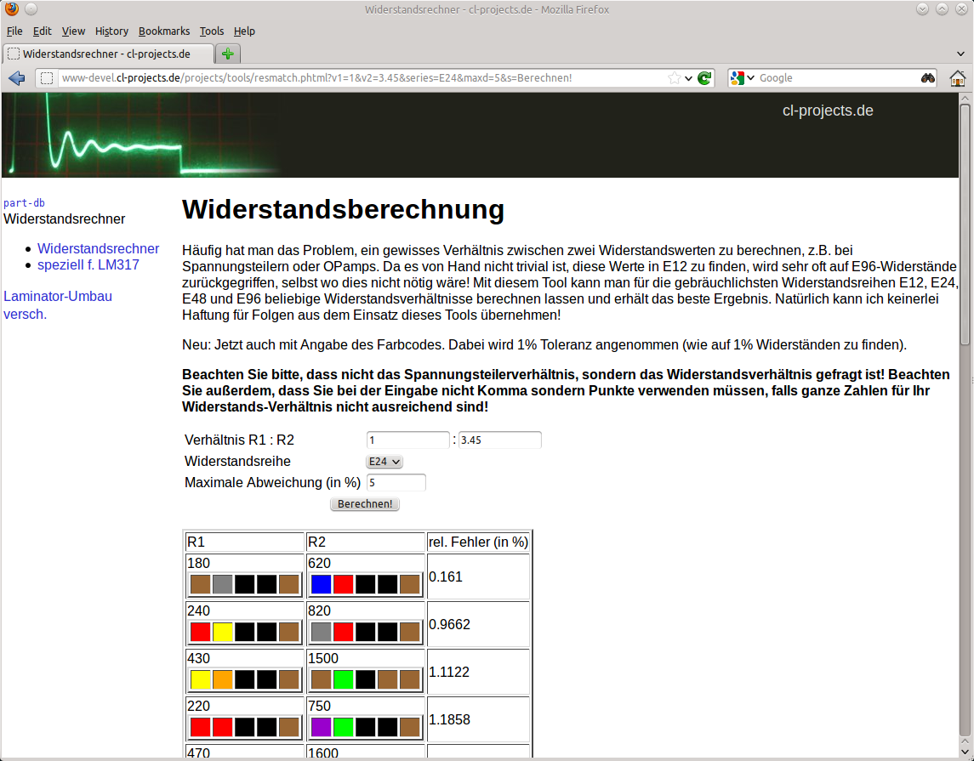Click the R2 column header
This screenshot has width=974, height=761.
click(365, 542)
